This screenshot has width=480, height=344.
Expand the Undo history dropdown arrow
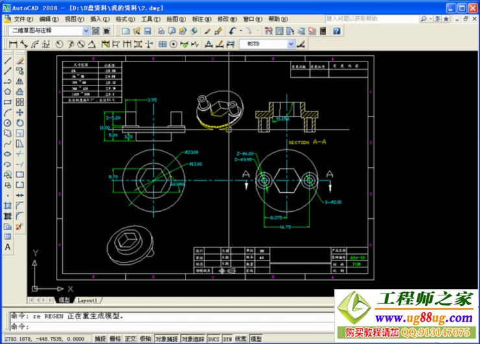pos(241,31)
